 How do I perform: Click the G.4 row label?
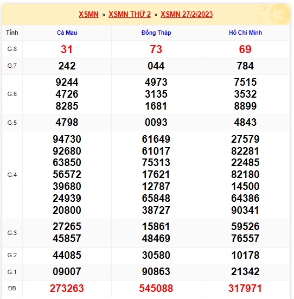[x=12, y=175]
